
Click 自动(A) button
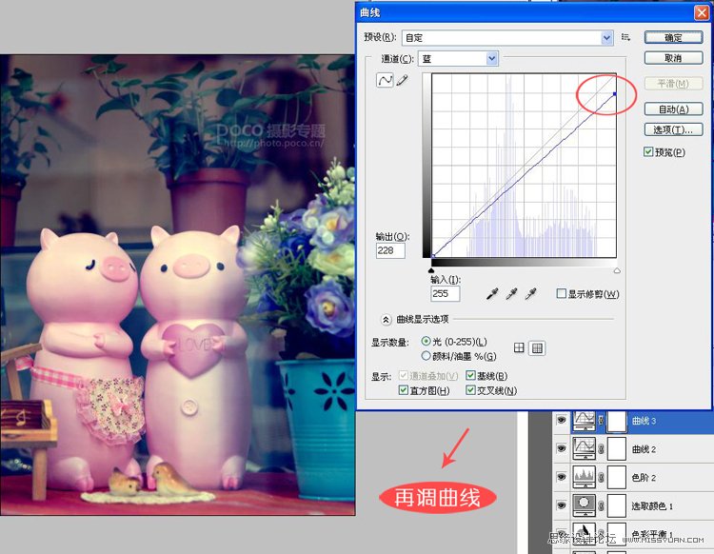[x=673, y=109]
